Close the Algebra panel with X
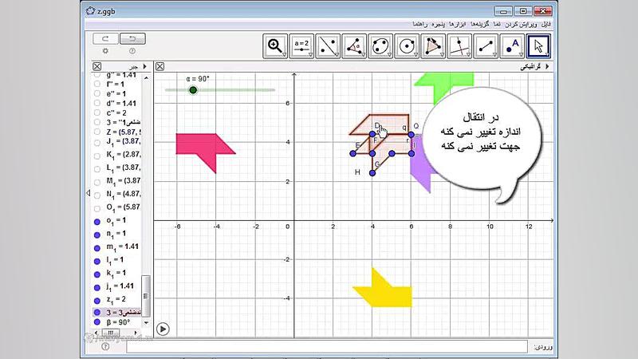 point(96,66)
